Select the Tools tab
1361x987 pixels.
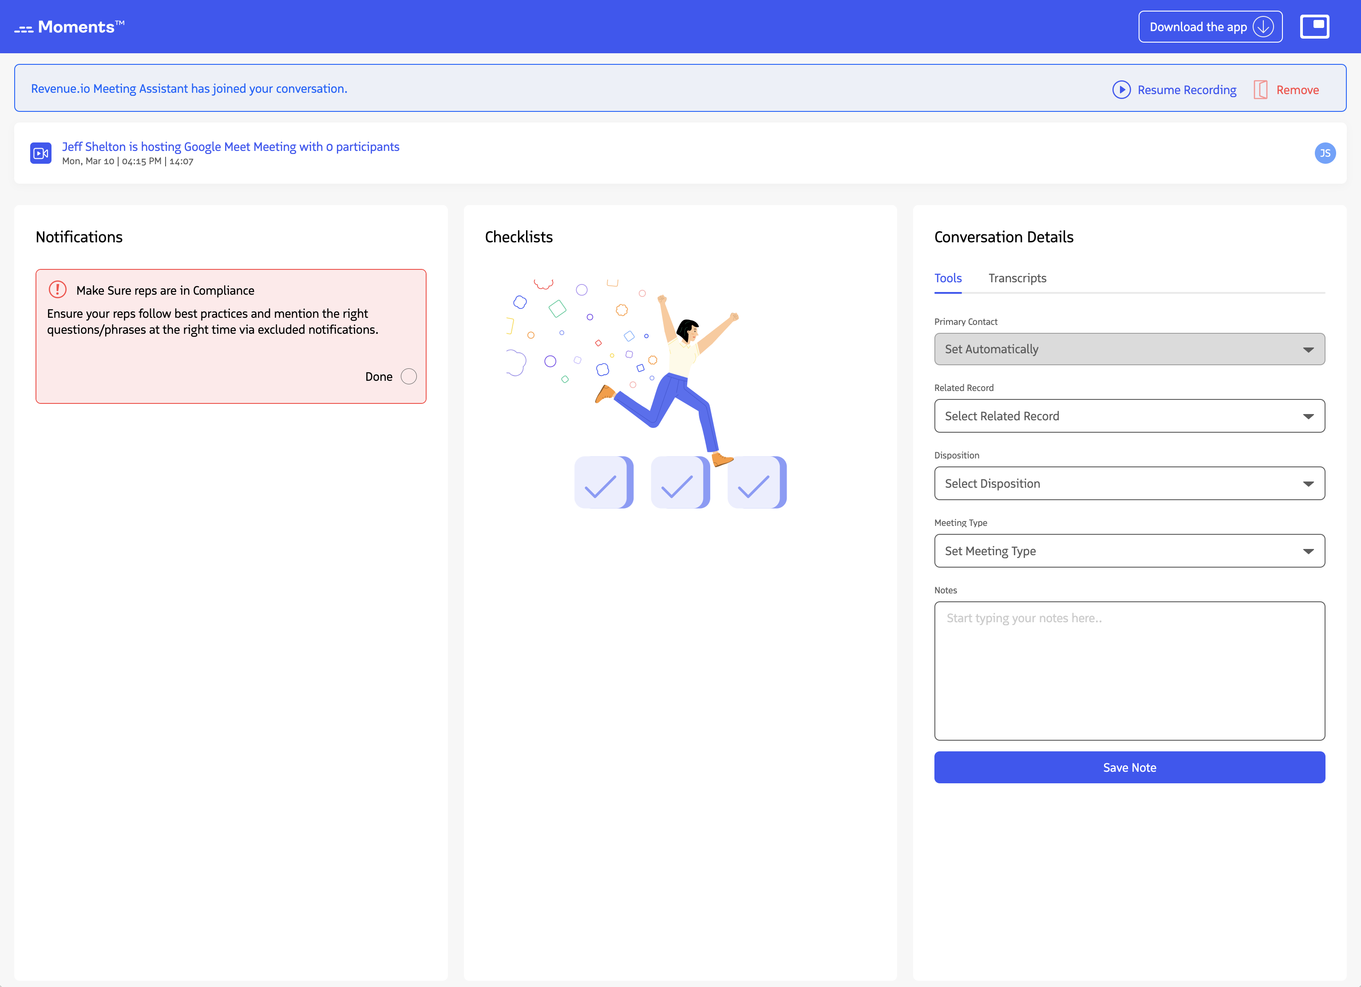(948, 278)
